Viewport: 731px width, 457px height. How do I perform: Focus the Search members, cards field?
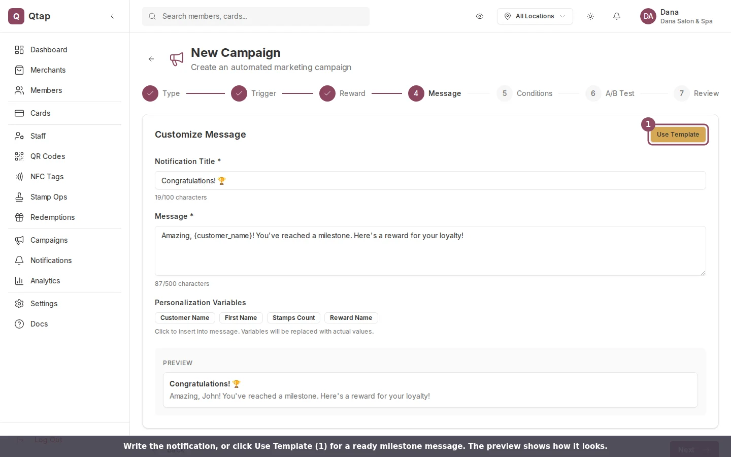[256, 16]
